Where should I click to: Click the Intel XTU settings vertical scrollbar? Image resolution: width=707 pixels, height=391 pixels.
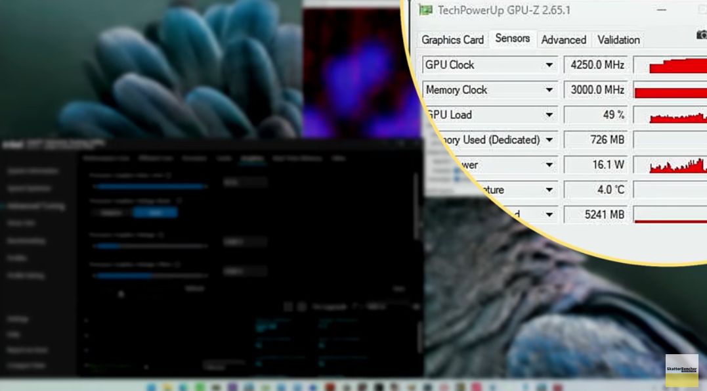(x=416, y=208)
